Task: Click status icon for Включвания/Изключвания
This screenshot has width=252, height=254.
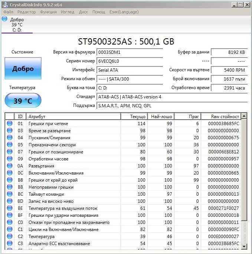Action: coord(10,173)
